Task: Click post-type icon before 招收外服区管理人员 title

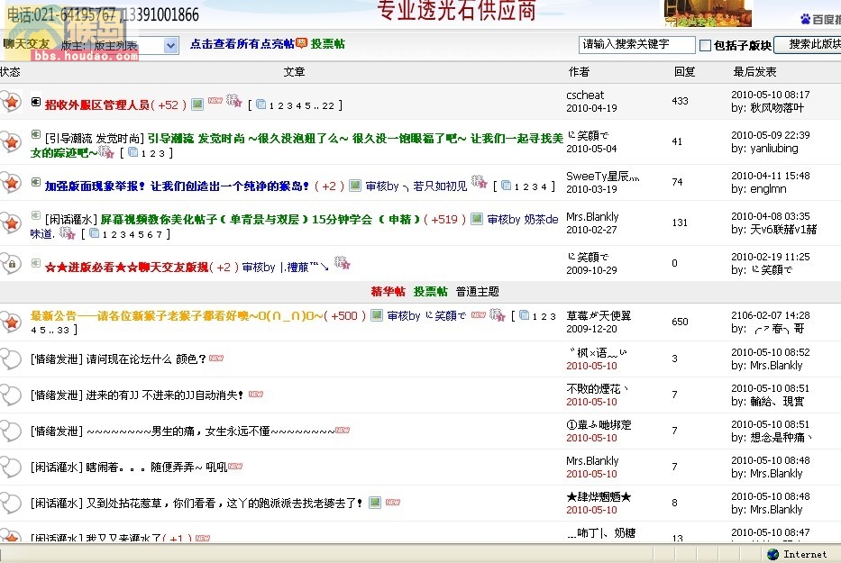Action: pyautogui.click(x=36, y=101)
